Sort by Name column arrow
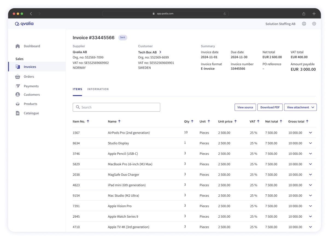 click(x=119, y=121)
